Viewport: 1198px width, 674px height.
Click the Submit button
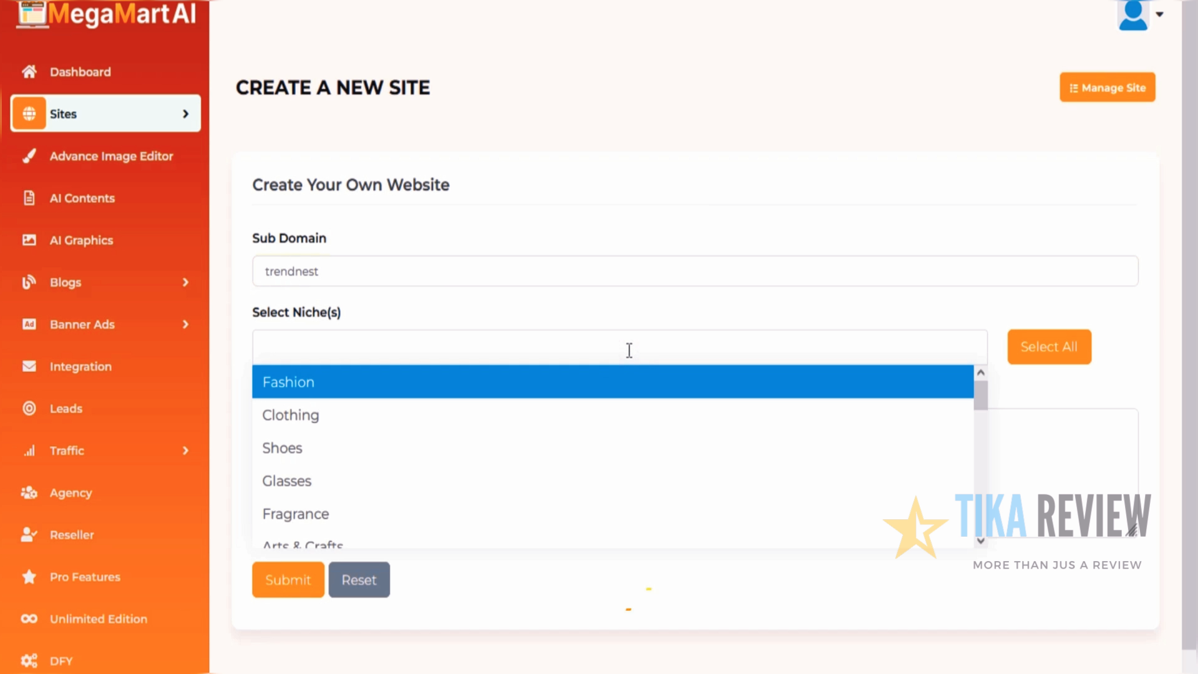[288, 579]
